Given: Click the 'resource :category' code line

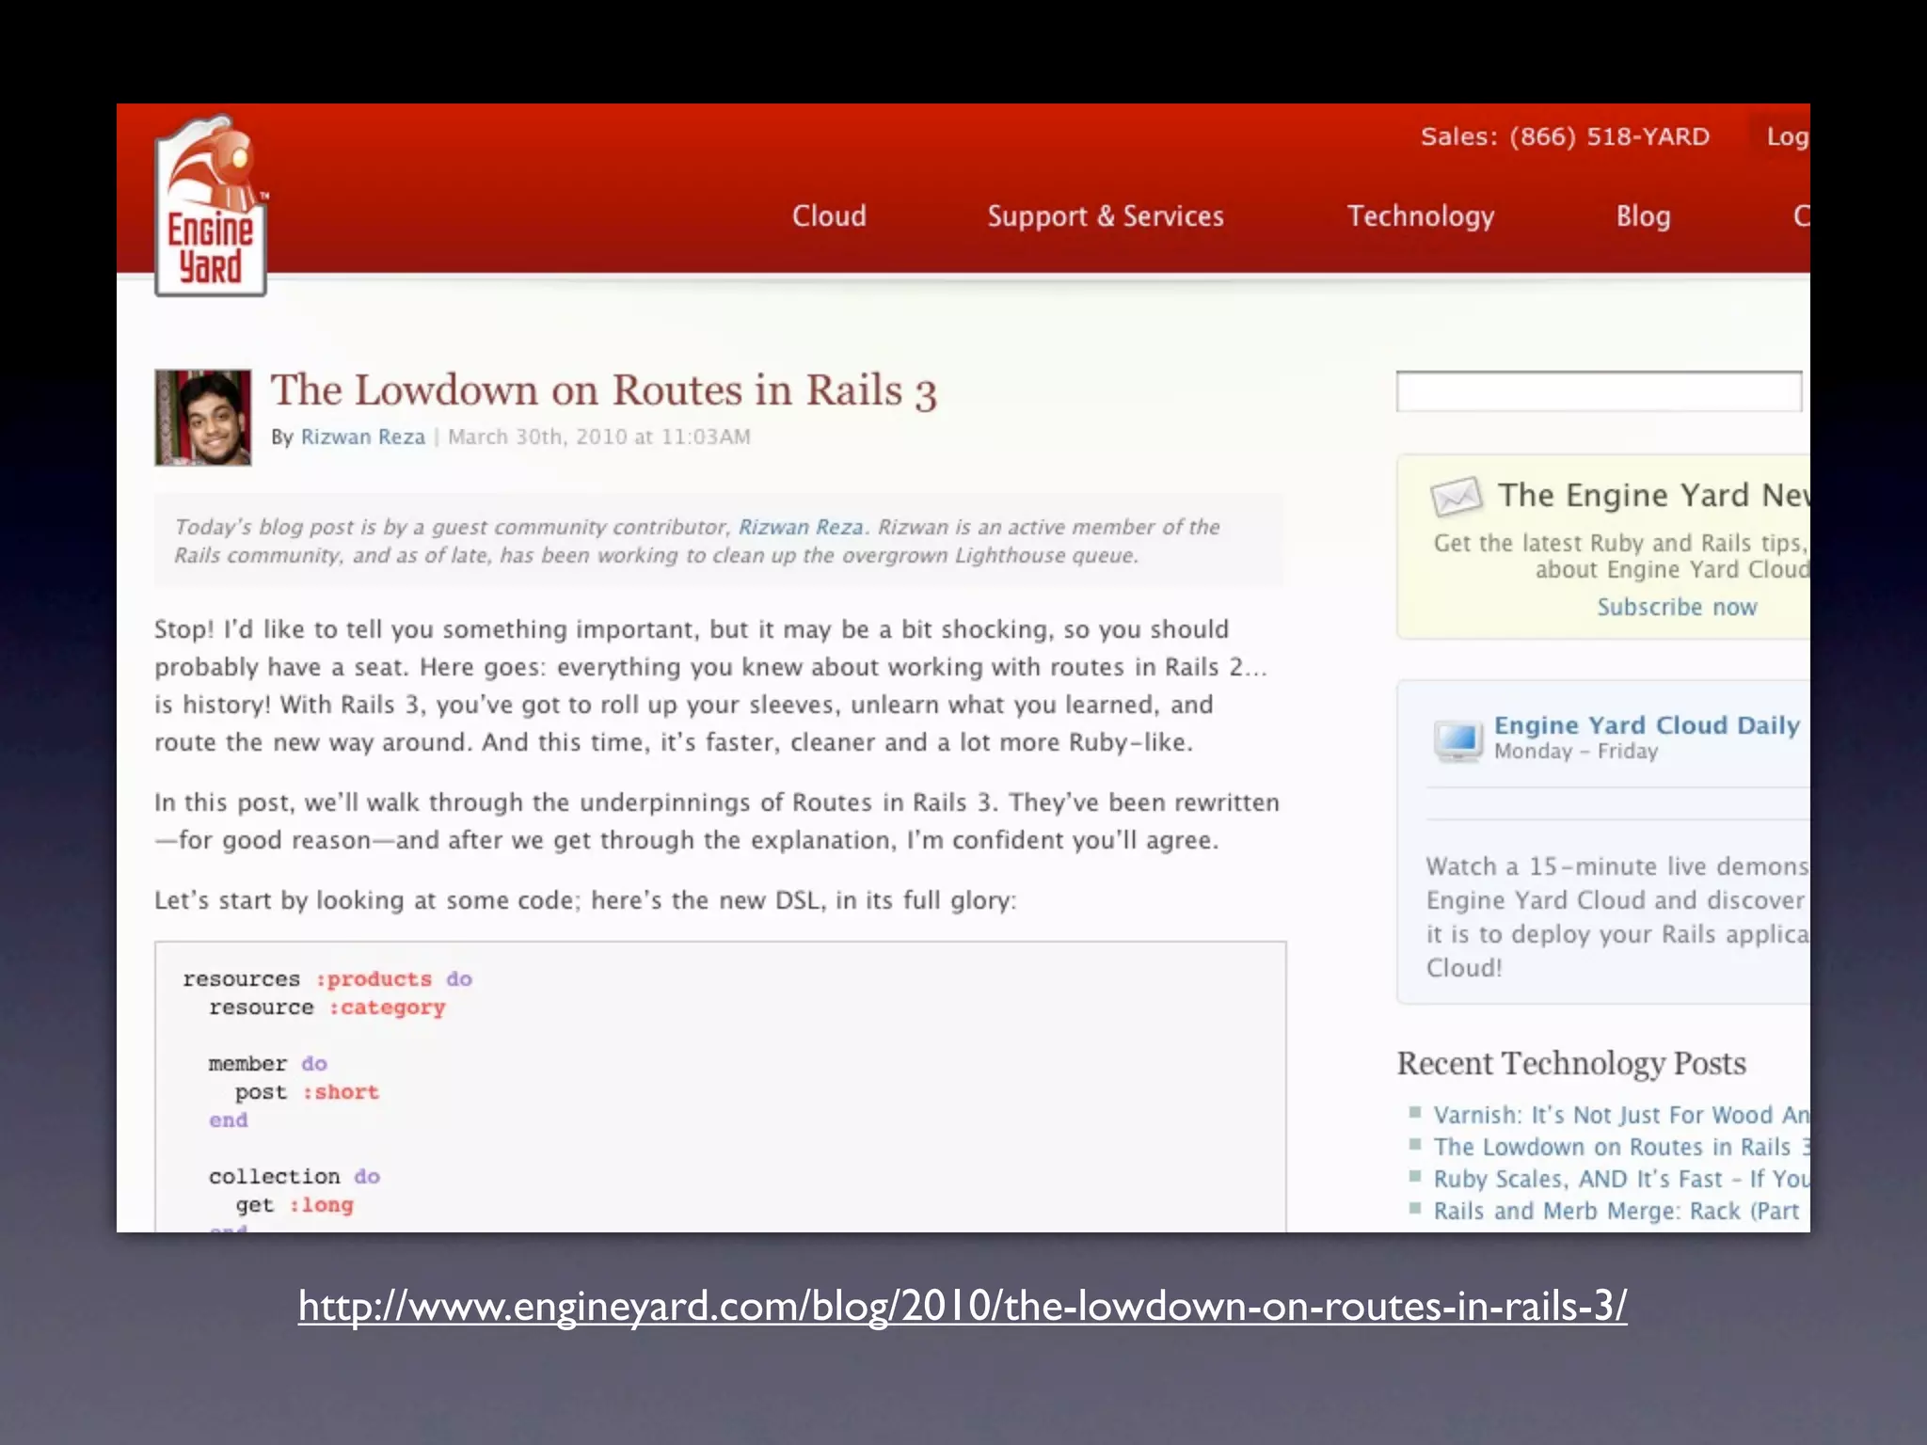Looking at the screenshot, I should tap(327, 1007).
